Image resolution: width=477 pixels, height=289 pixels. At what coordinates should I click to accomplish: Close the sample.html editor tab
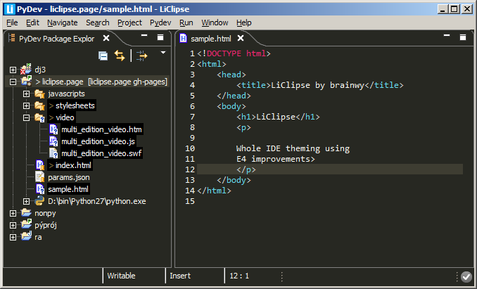point(241,38)
